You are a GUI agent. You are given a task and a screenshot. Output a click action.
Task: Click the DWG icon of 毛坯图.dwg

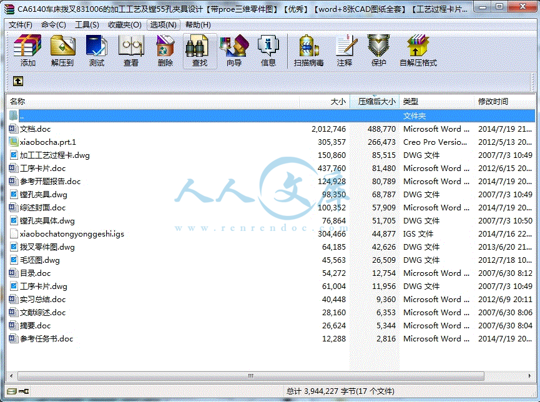[14, 260]
